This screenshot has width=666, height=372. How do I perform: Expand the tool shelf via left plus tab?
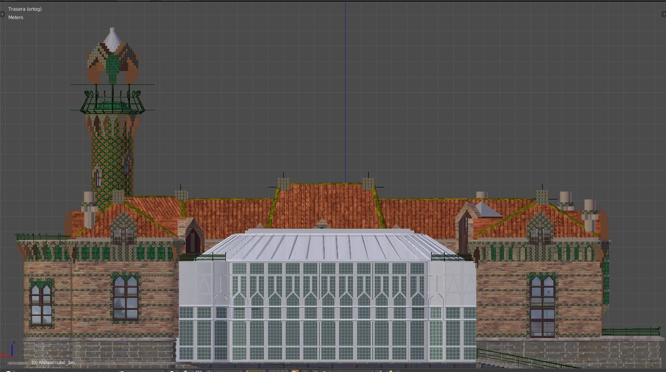(2, 14)
